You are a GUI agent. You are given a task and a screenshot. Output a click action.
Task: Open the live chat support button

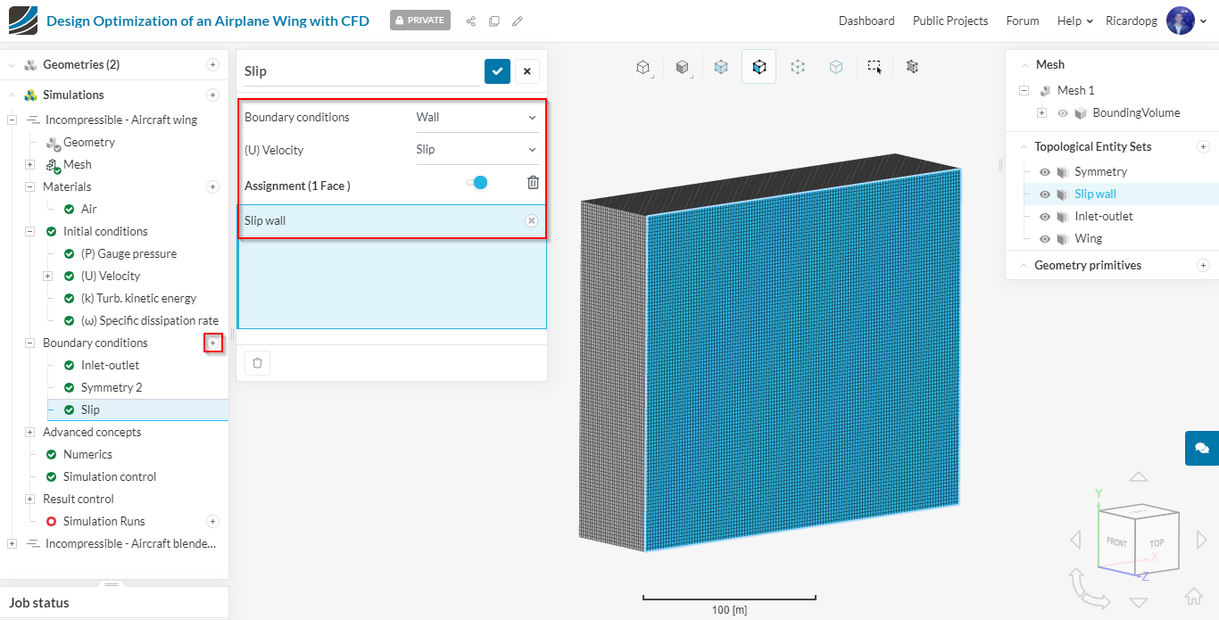[x=1202, y=448]
